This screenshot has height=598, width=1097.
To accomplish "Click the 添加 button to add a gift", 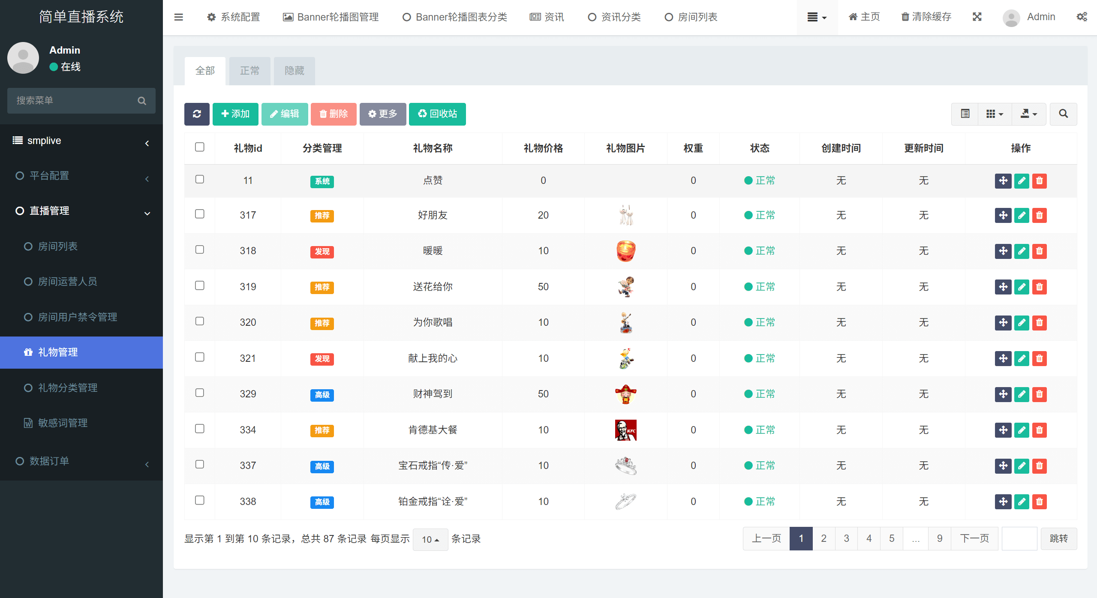I will (235, 114).
